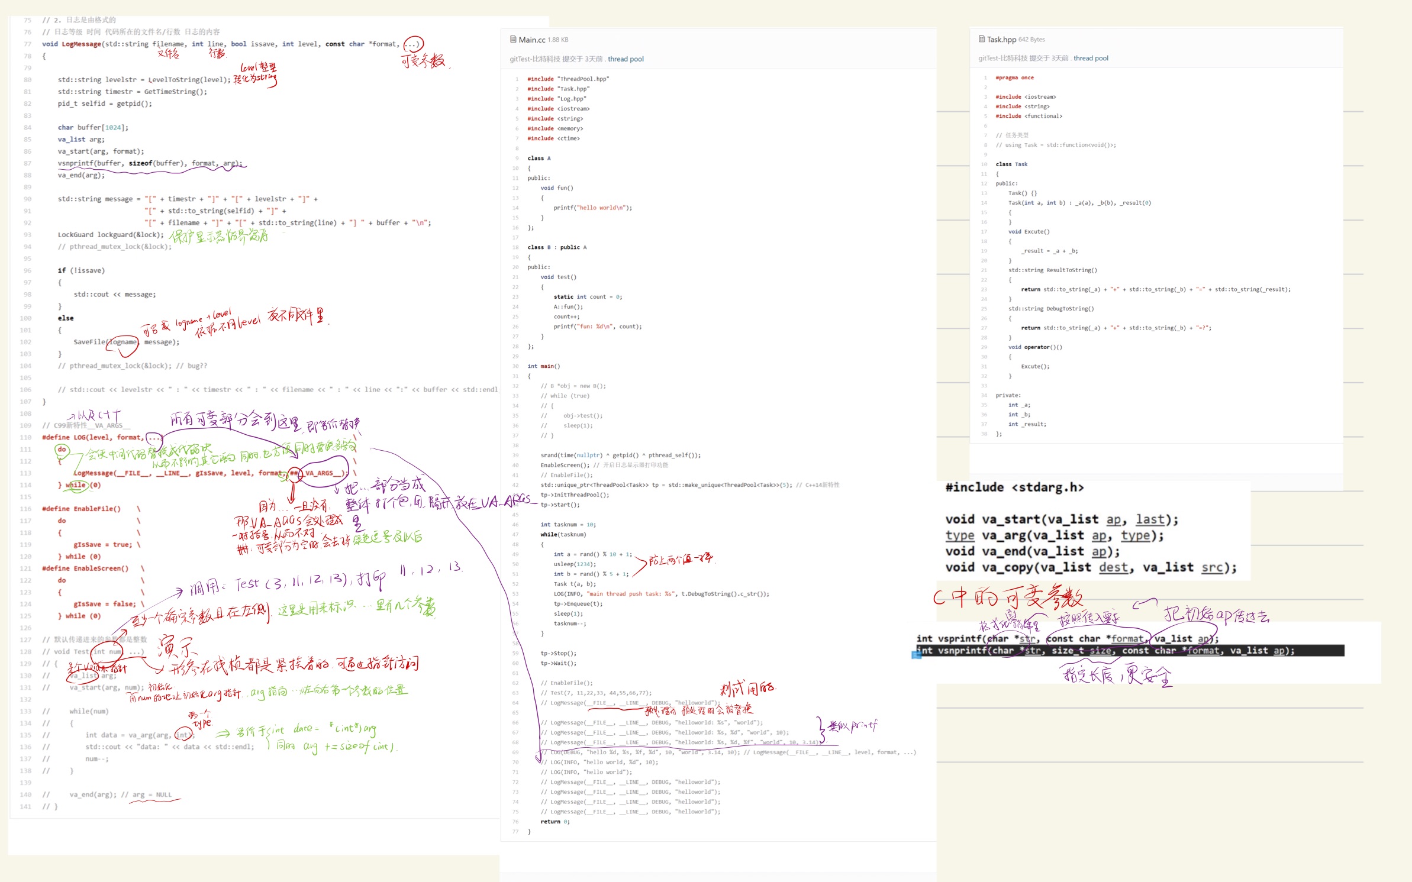Image resolution: width=1412 pixels, height=882 pixels.
Task: Click line number 77 beside void LogMessage
Action: pyautogui.click(x=27, y=44)
